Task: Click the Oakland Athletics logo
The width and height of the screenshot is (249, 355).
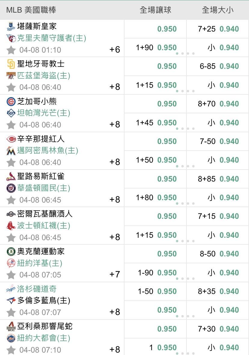Action: [x=11, y=252]
